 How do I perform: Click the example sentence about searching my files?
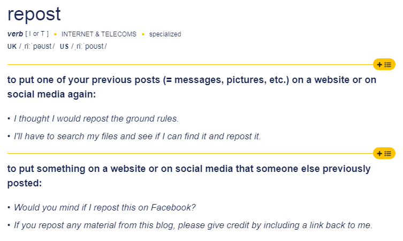click(137, 136)
